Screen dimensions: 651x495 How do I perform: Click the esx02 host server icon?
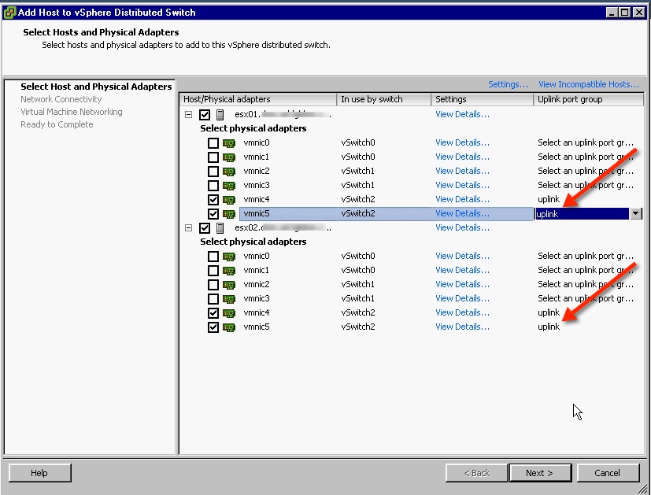tap(220, 227)
